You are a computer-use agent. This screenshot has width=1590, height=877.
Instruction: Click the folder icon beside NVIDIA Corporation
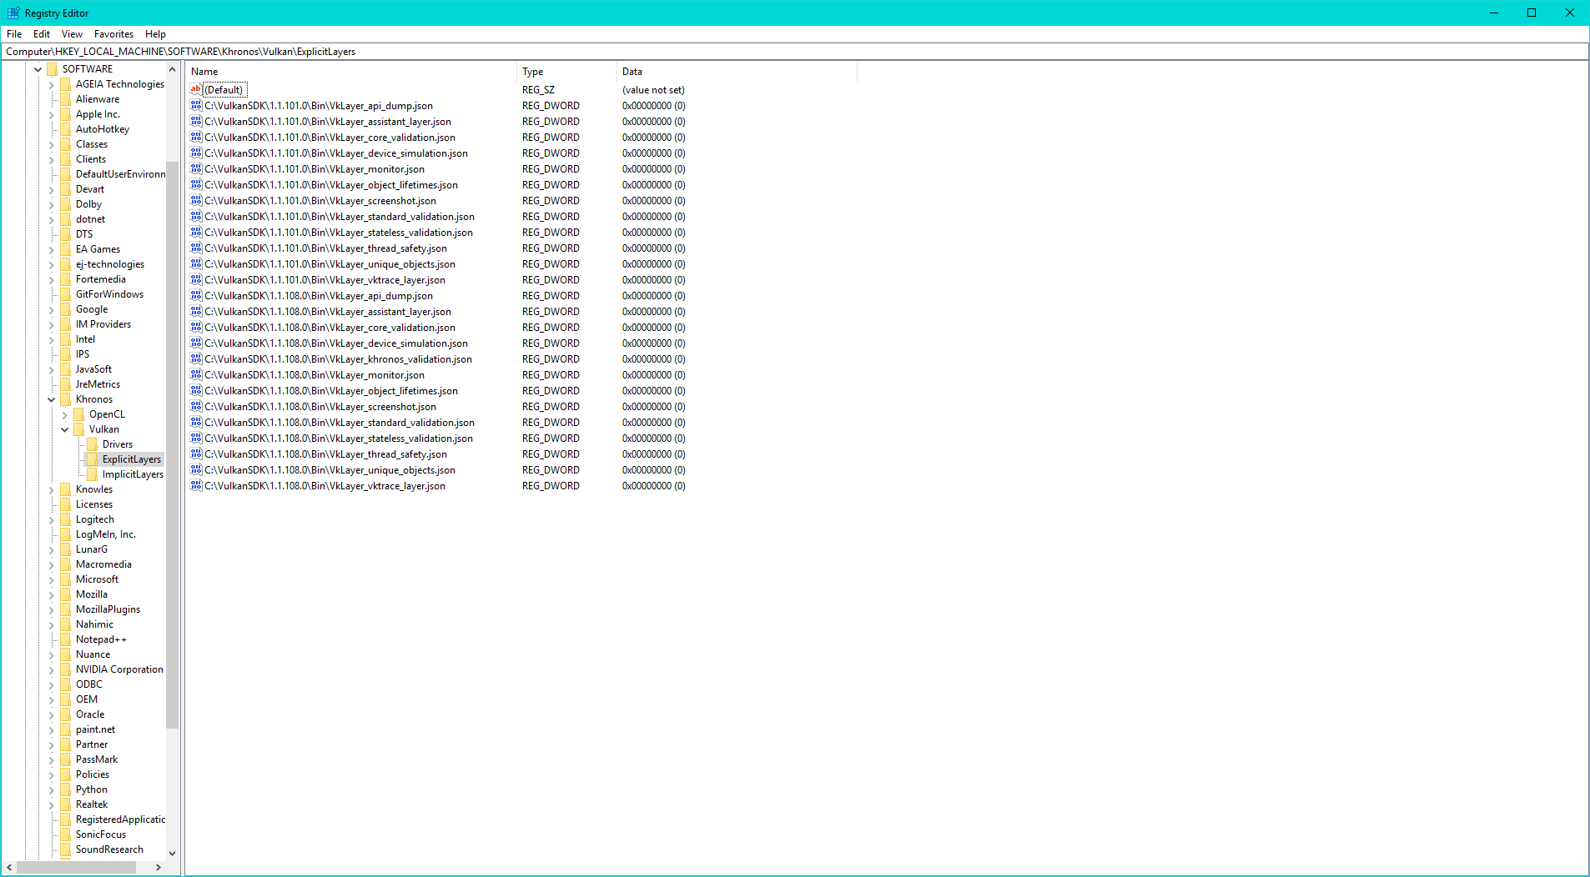[65, 669]
